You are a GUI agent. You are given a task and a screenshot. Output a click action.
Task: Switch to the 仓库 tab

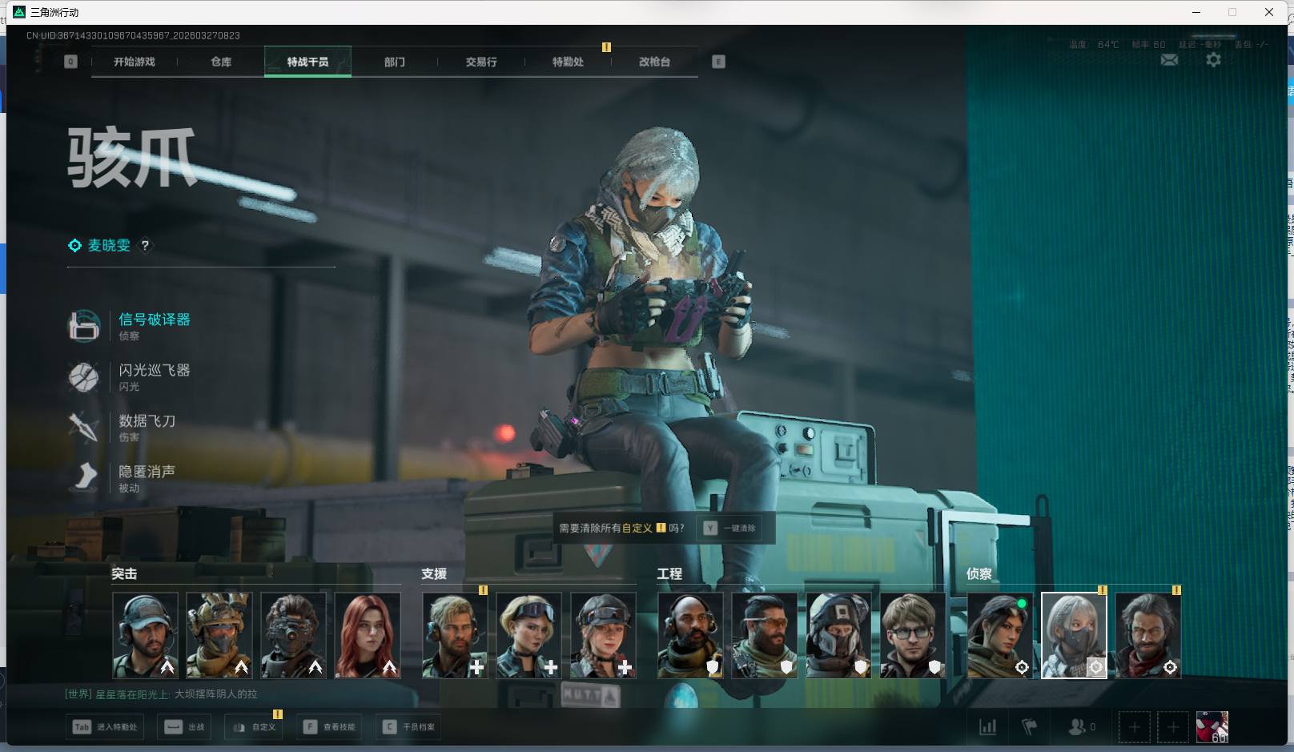pyautogui.click(x=221, y=62)
